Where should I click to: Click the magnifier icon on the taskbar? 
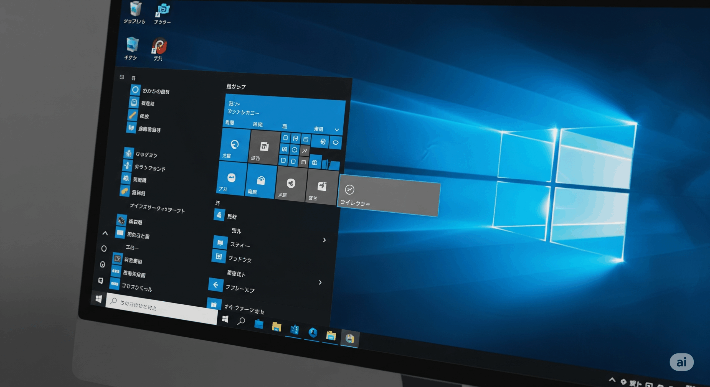241,321
